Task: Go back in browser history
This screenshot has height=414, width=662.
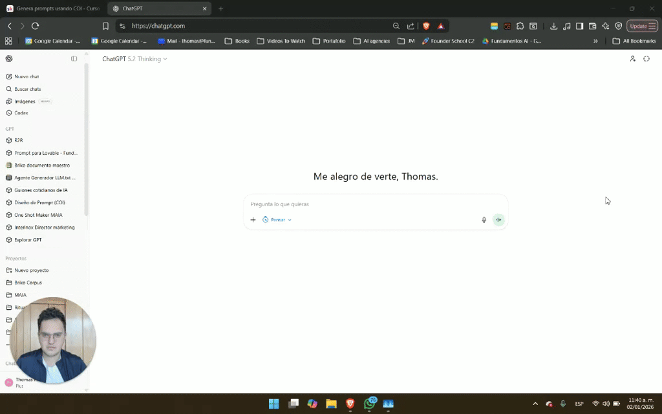Action: [x=10, y=26]
